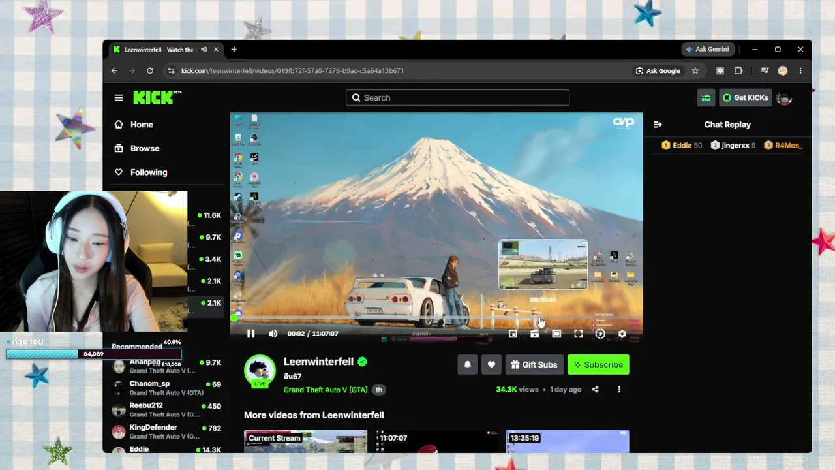Open Chanom_sp recommended channel

point(166,388)
